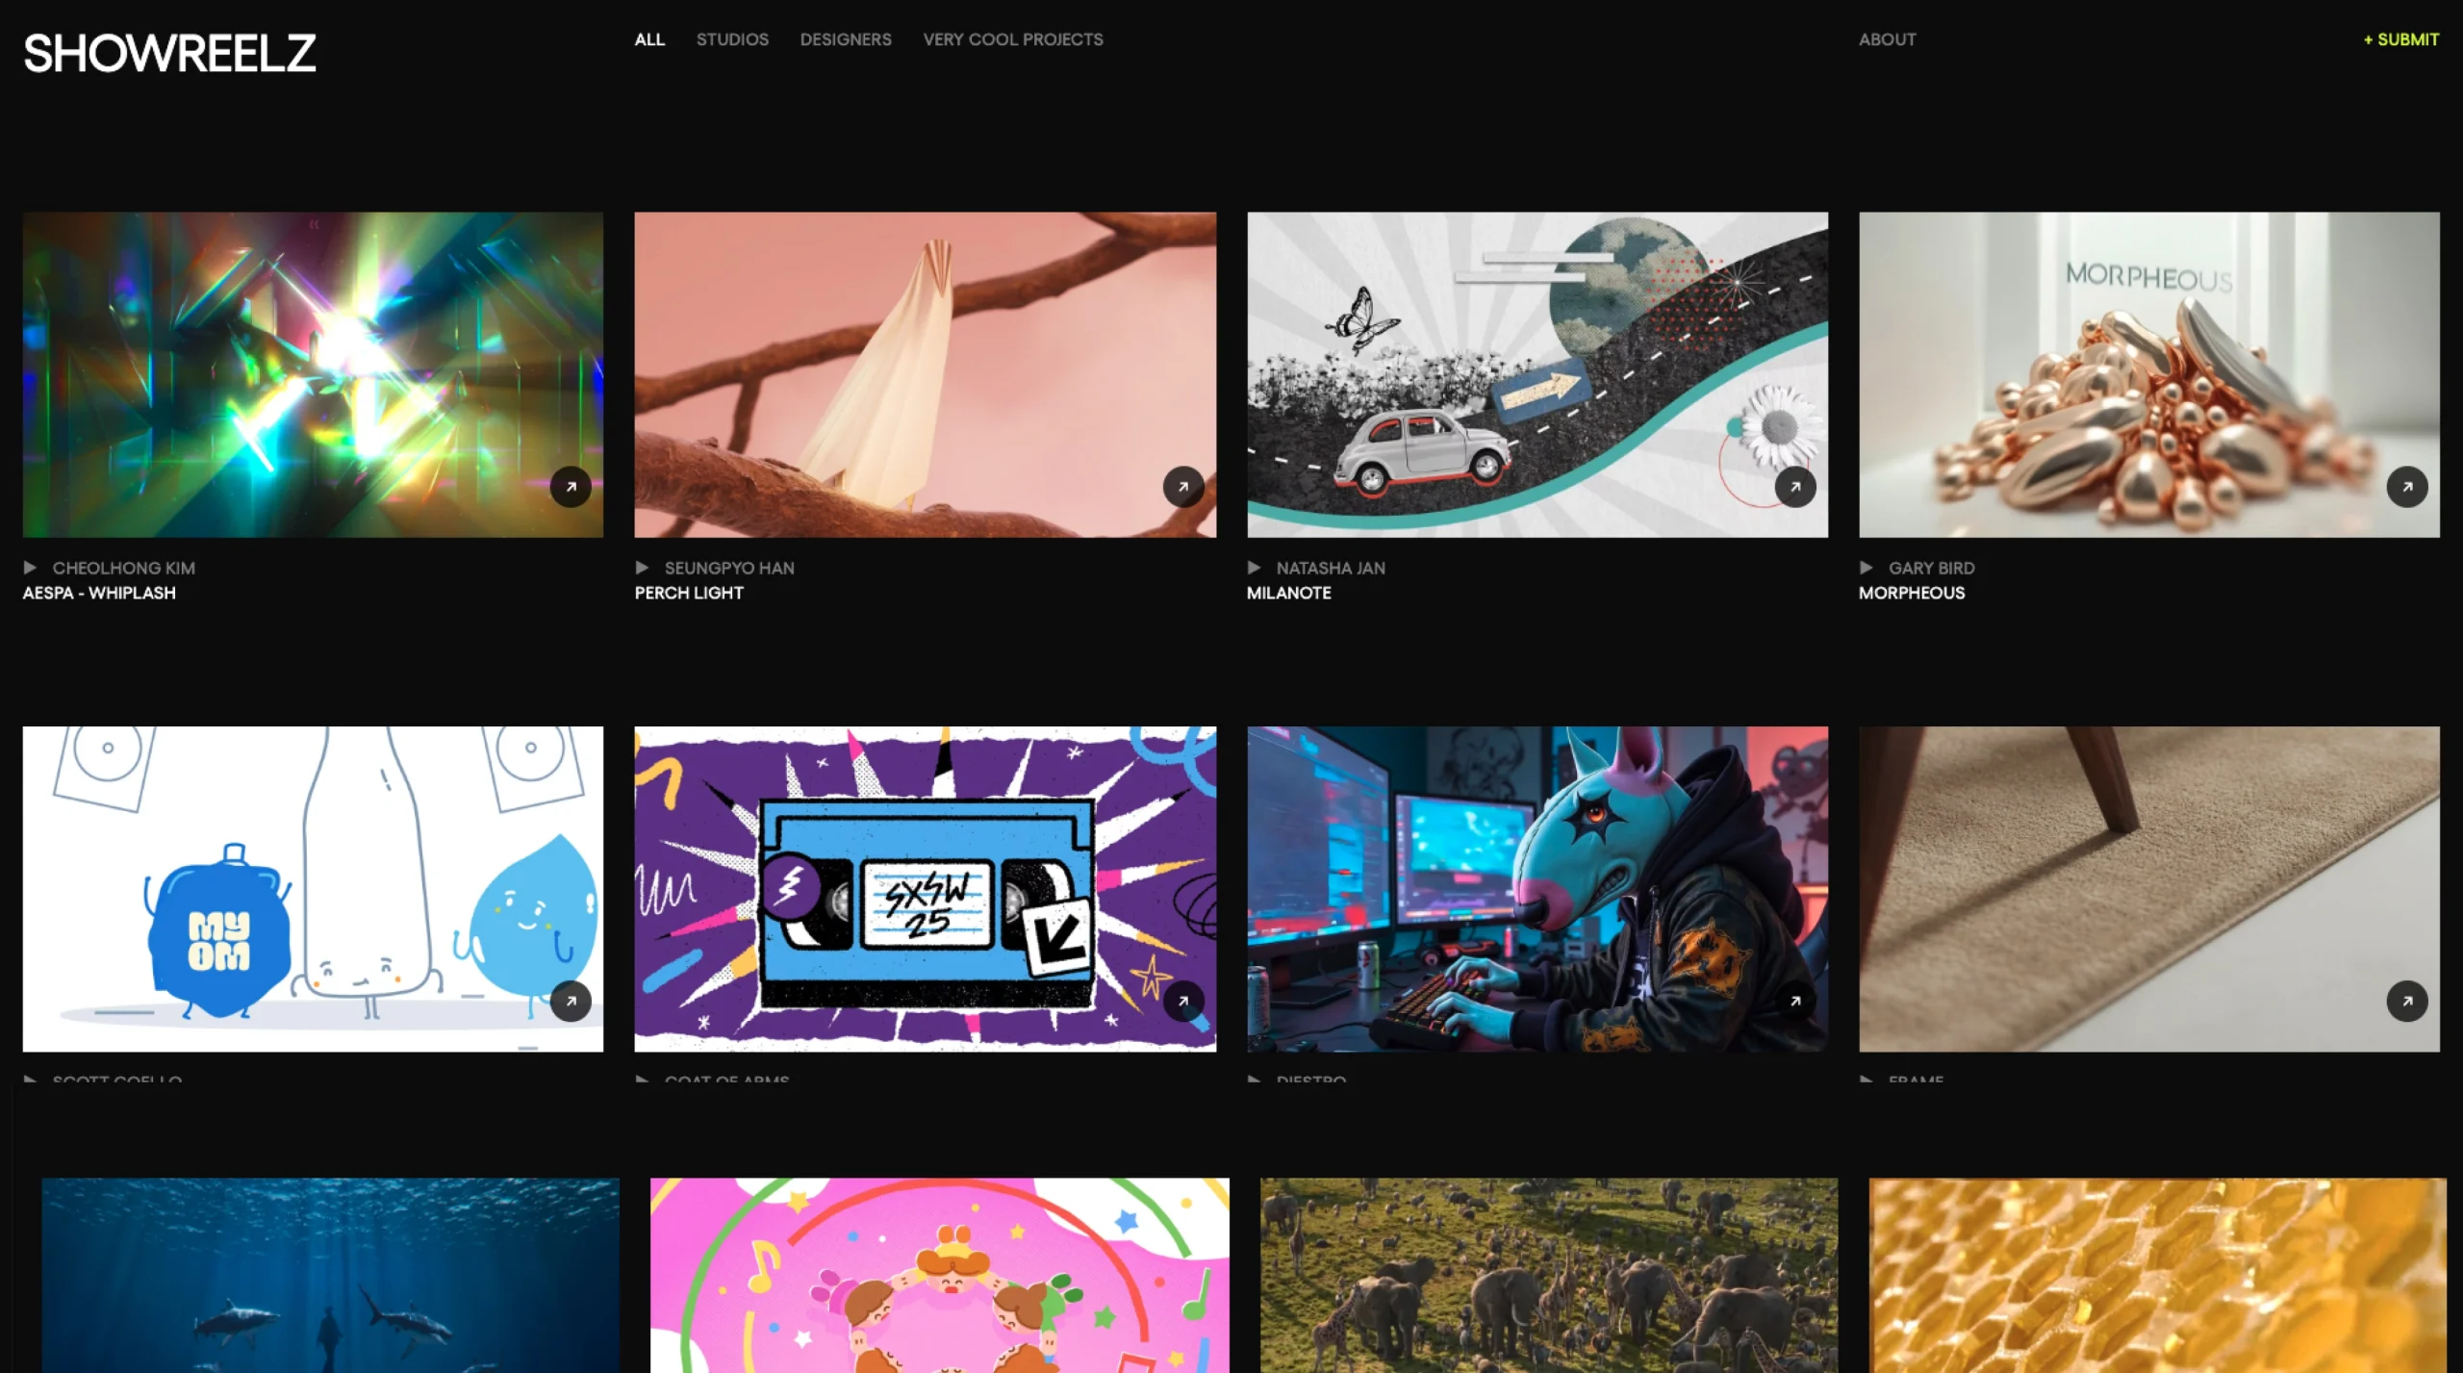Open the underwater sharks thumbnail

(x=330, y=1275)
